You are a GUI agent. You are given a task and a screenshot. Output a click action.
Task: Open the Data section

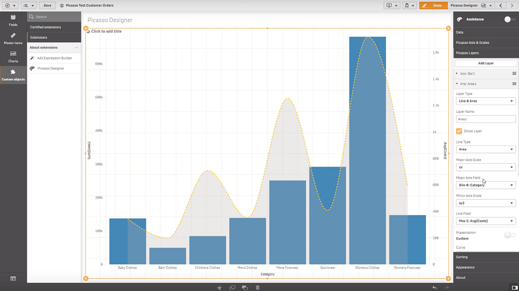click(486, 32)
